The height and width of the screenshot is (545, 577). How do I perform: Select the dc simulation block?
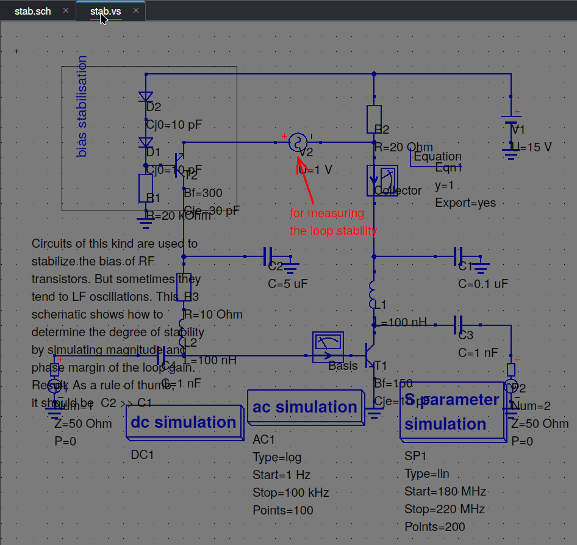point(183,422)
